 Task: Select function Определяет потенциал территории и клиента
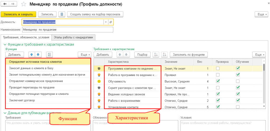(48, 94)
